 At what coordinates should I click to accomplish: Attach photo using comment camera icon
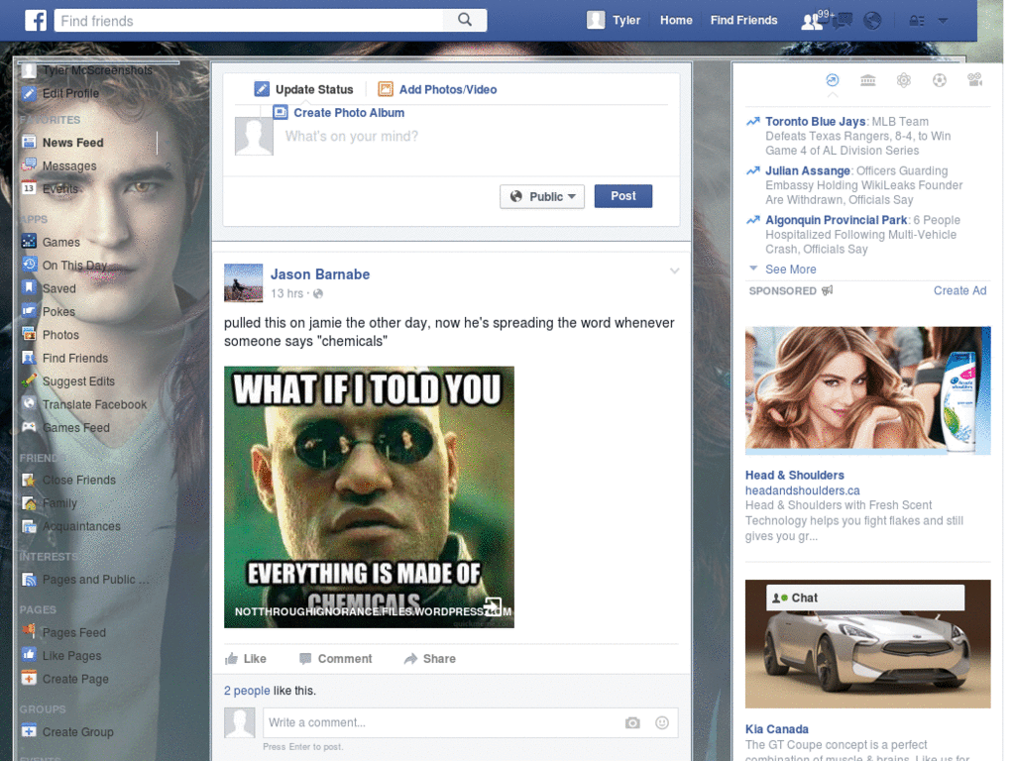[x=632, y=722]
